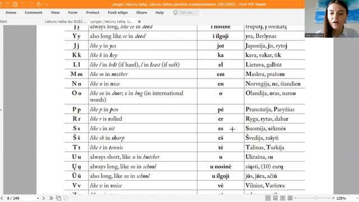Click the page number field showing 8 / 249
This screenshot has width=359, height=202.
21,198
